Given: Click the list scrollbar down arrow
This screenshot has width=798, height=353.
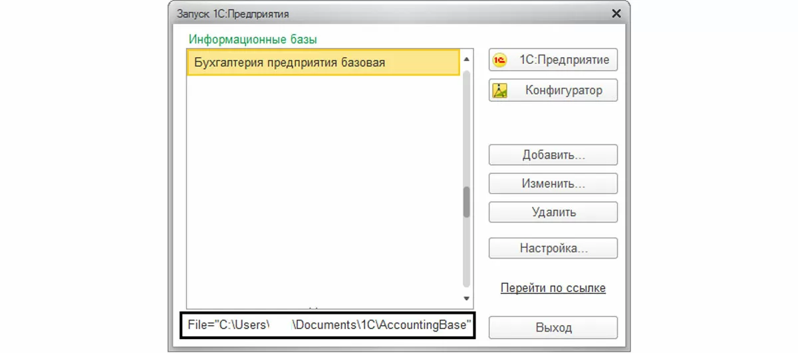Looking at the screenshot, I should pos(466,298).
